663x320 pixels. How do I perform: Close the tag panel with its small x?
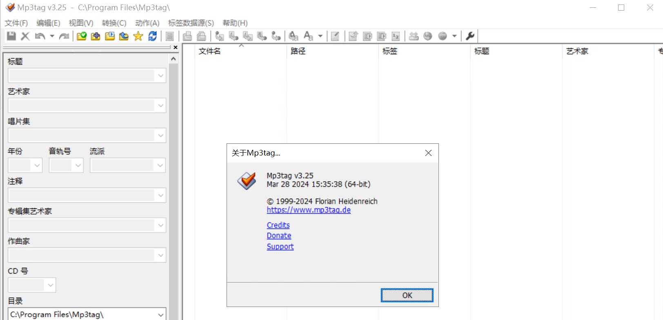click(x=176, y=48)
